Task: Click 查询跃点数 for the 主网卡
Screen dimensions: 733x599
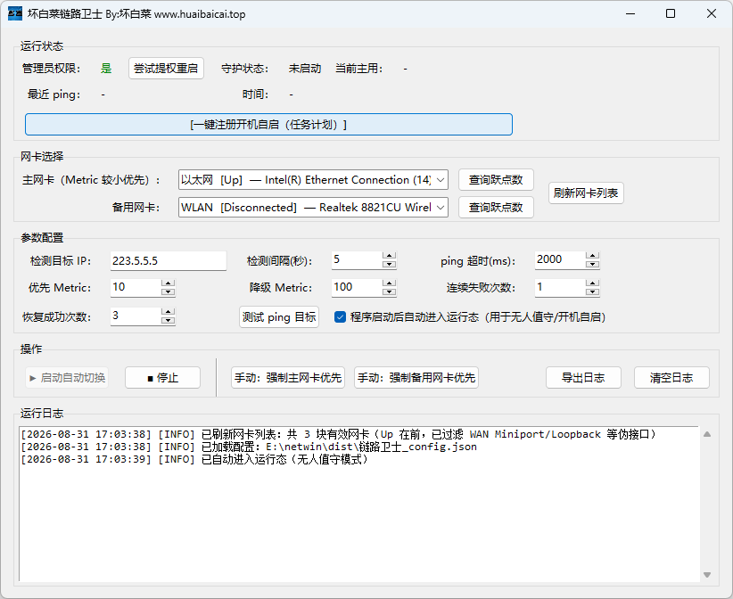Action: 496,180
